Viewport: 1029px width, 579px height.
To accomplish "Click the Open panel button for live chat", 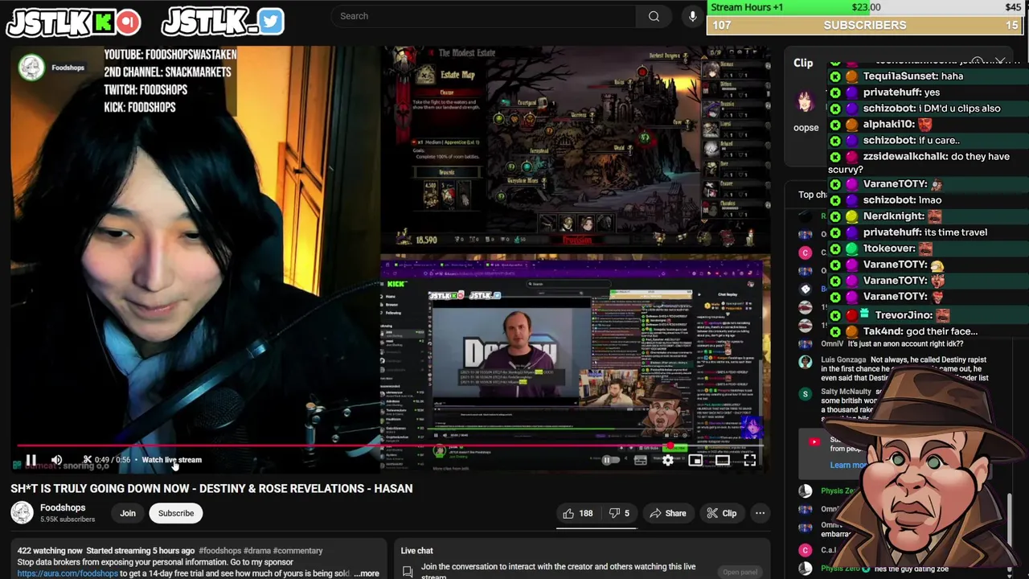I will tap(740, 572).
